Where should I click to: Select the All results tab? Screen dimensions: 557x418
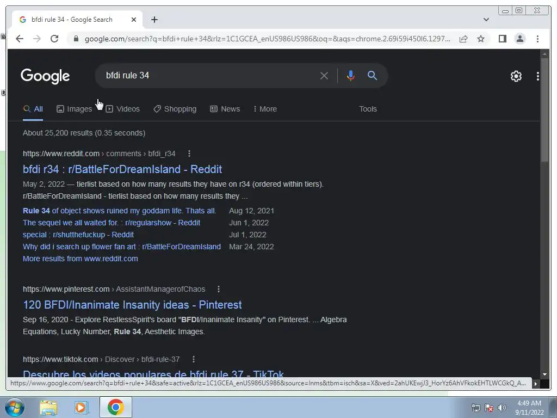click(x=33, y=109)
